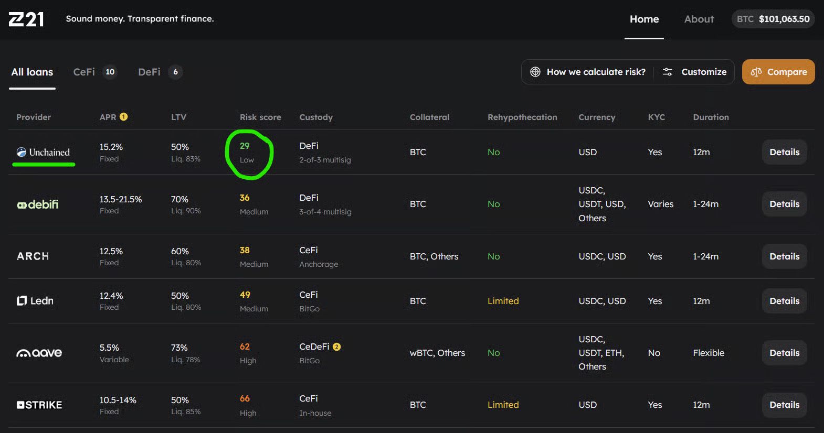Viewport: 824px width, 433px height.
Task: Open the debifi provider logo
Action: tap(37, 204)
